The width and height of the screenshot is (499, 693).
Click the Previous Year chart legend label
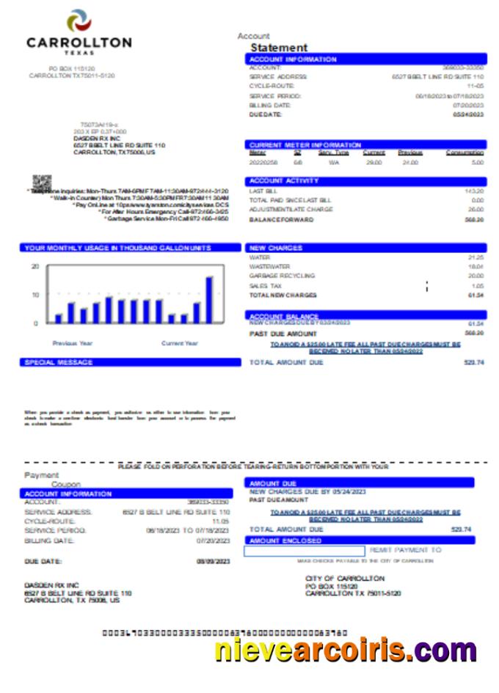pos(73,343)
